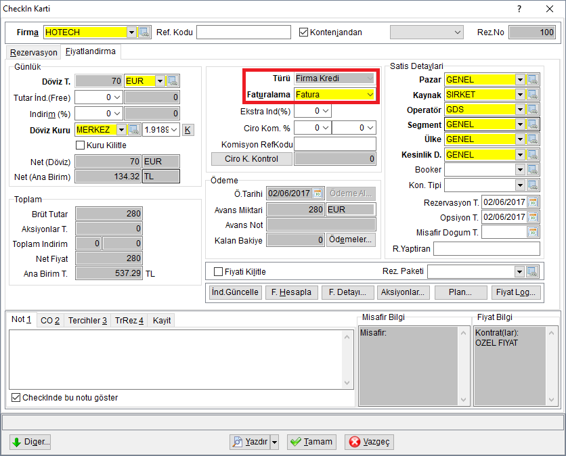Open dropdown arrow beside Yazdır button

coord(275,442)
